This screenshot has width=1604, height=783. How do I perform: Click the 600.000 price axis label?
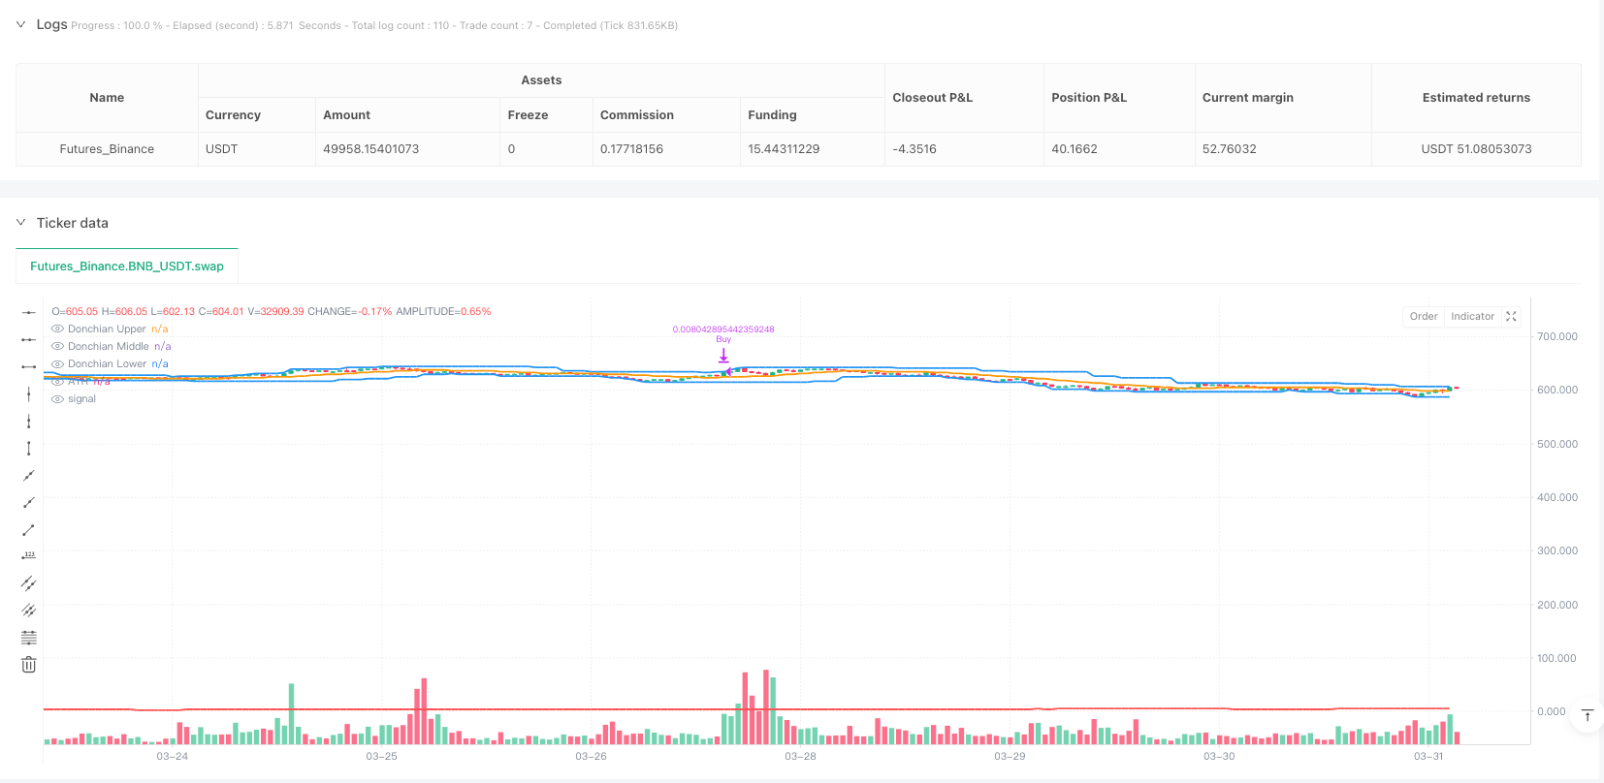click(x=1557, y=390)
